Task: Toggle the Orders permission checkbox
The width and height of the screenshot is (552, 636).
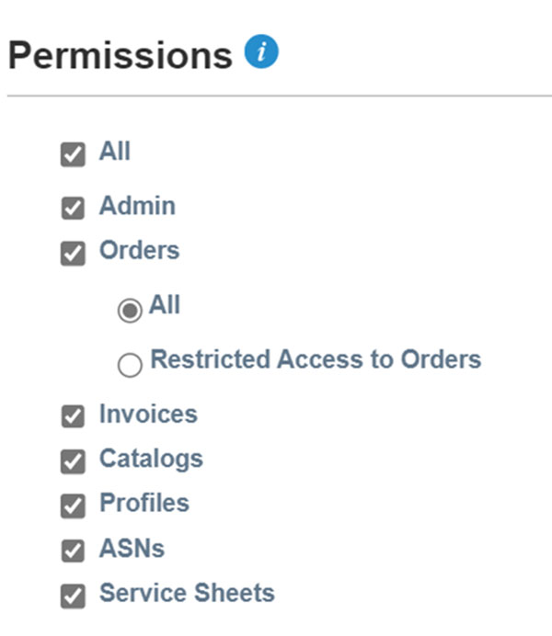Action: click(x=73, y=253)
